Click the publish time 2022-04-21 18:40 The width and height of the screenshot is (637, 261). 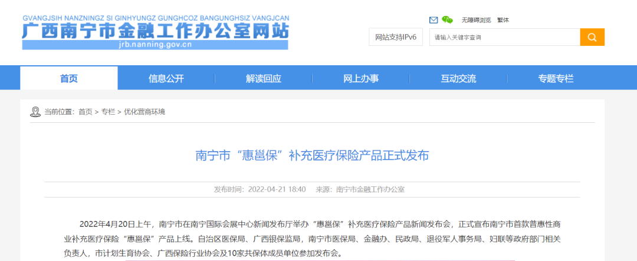tap(277, 189)
